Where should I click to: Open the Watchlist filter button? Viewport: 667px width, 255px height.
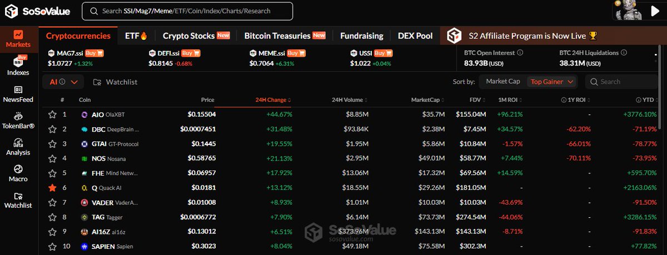(115, 82)
